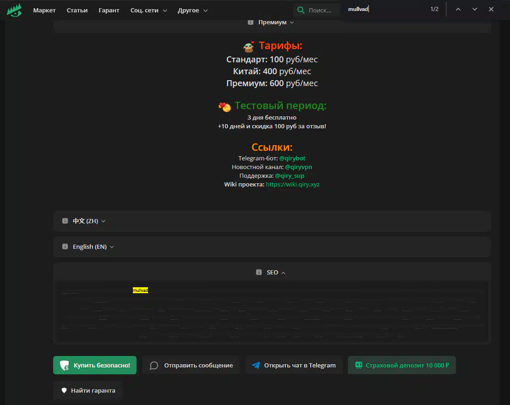Screen dimensions: 510x405
Task: Click the shield icon on Купить безопасно
Action: (65, 366)
